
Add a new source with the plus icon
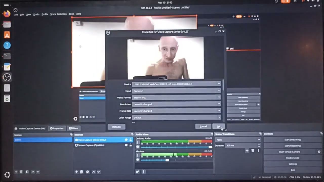[x=76, y=172]
